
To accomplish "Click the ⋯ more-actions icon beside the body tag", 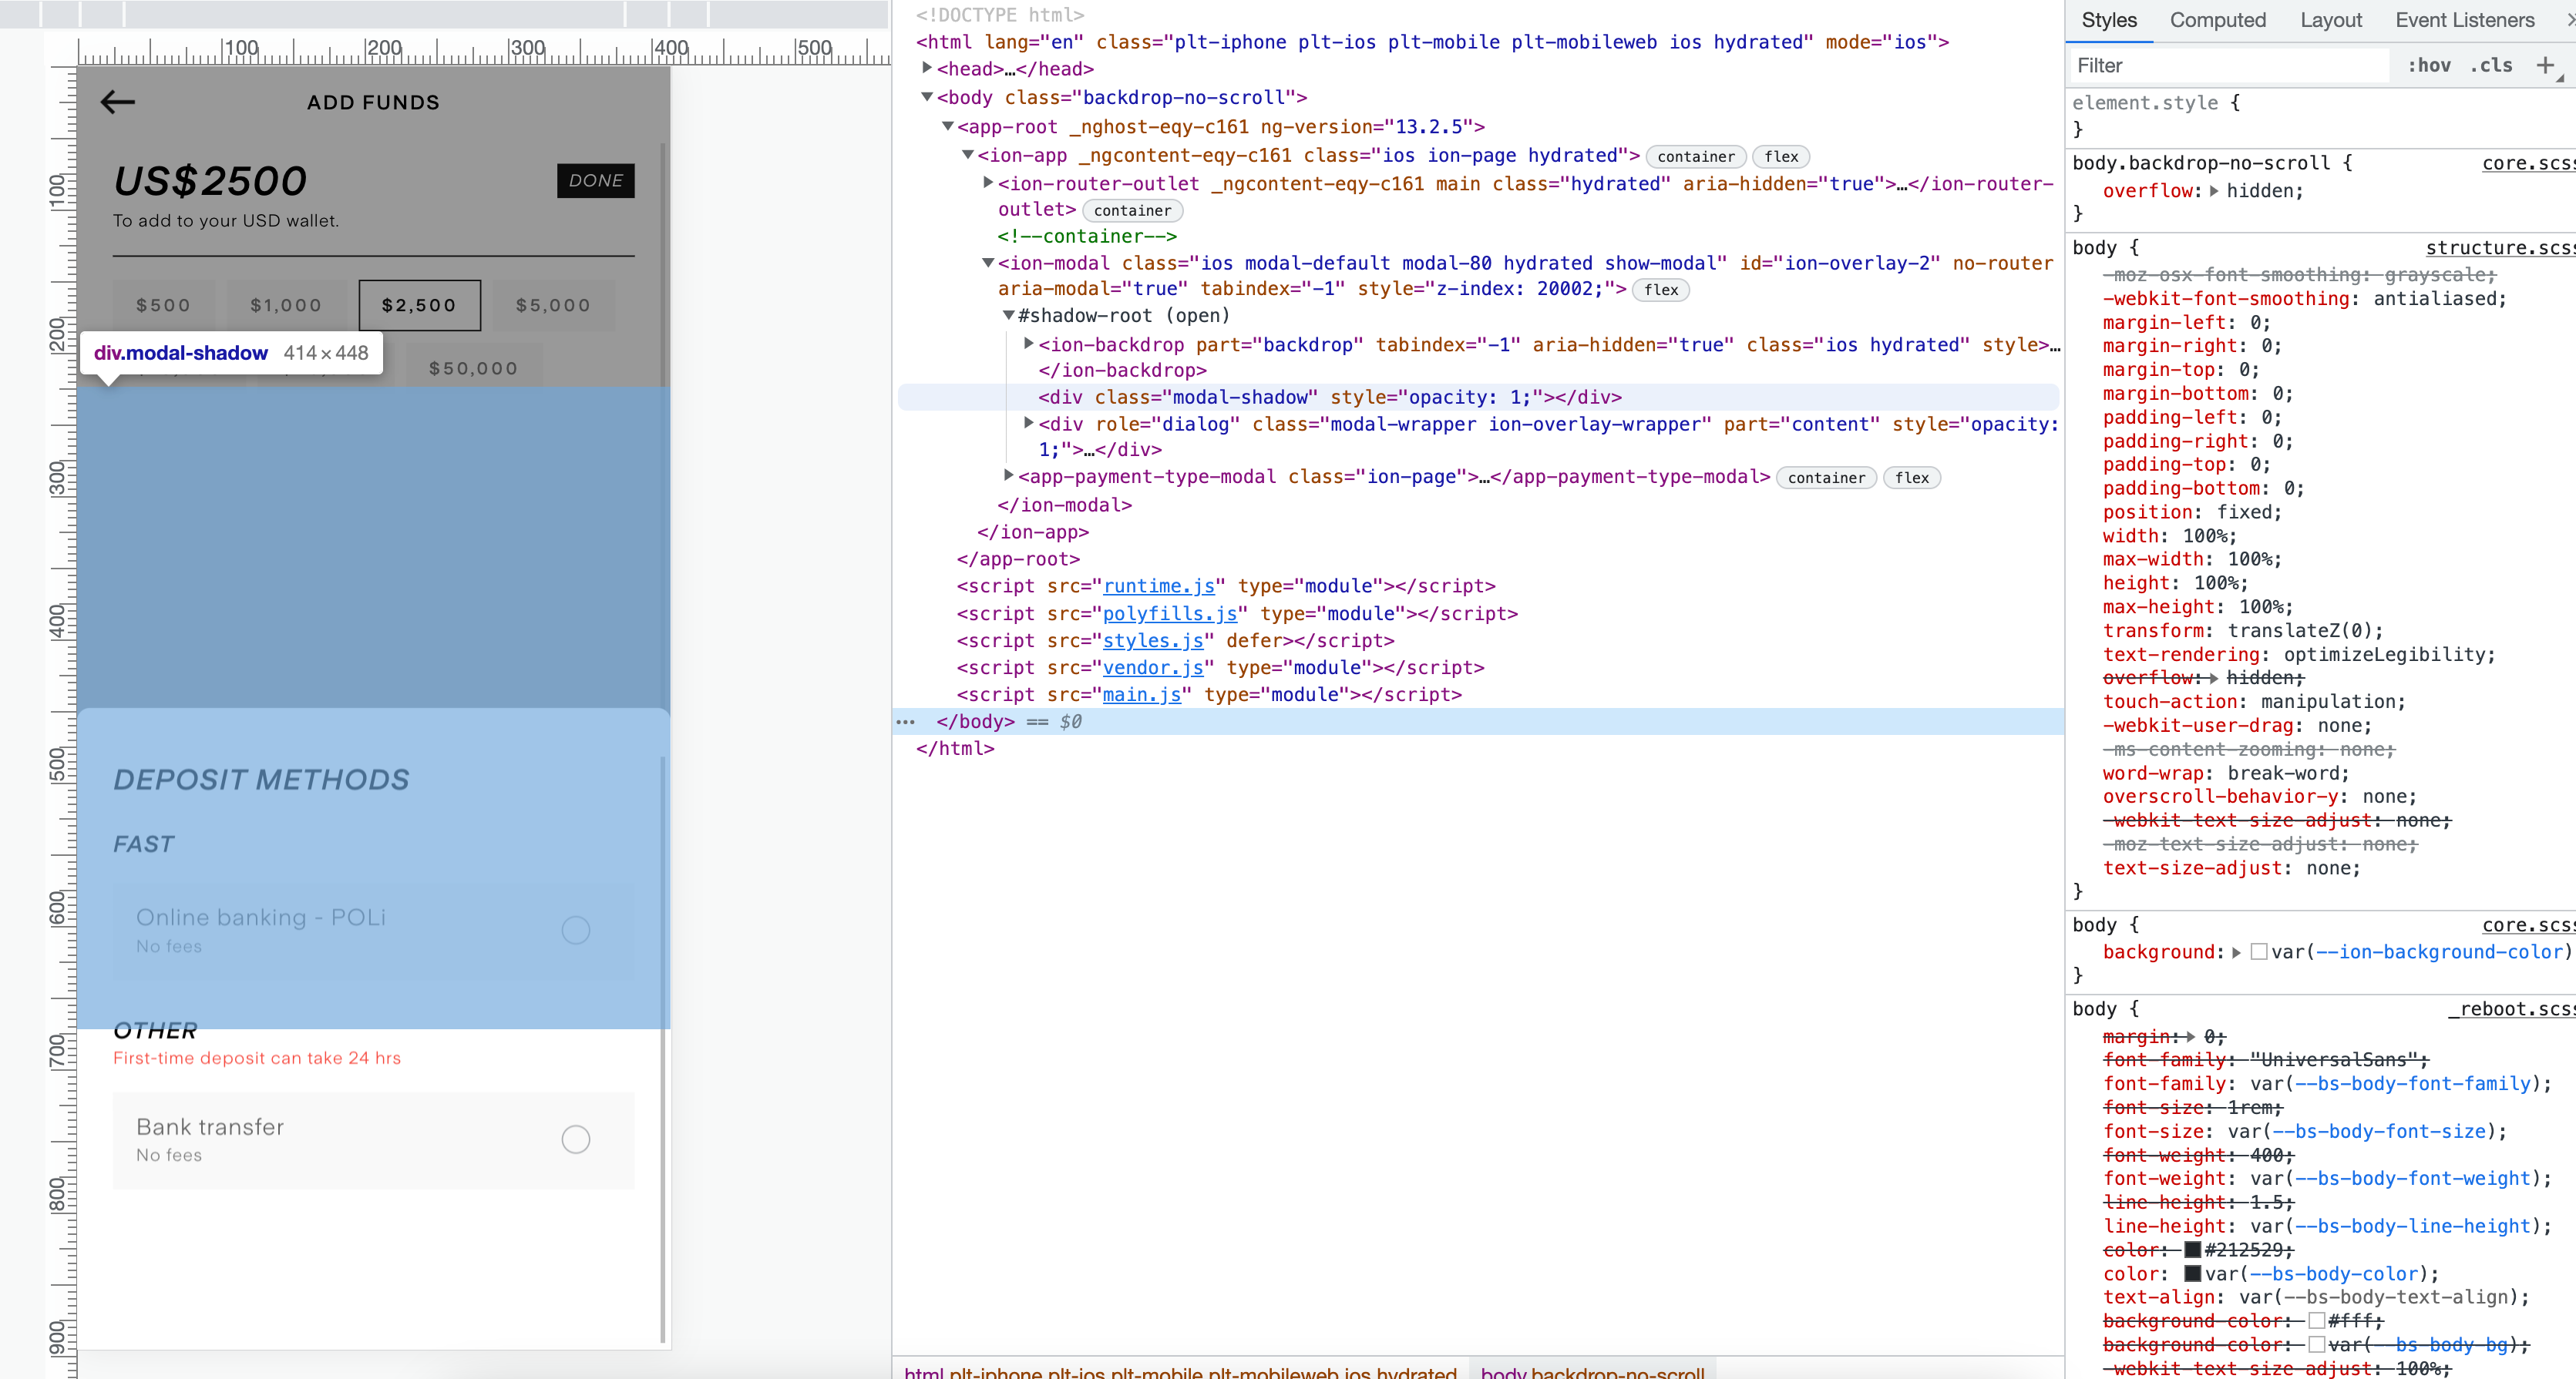I will coord(905,722).
